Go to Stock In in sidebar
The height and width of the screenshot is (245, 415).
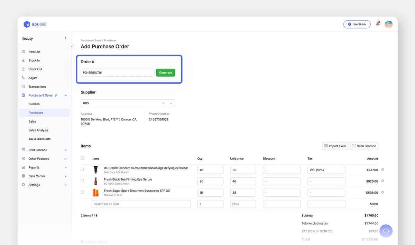pyautogui.click(x=34, y=60)
